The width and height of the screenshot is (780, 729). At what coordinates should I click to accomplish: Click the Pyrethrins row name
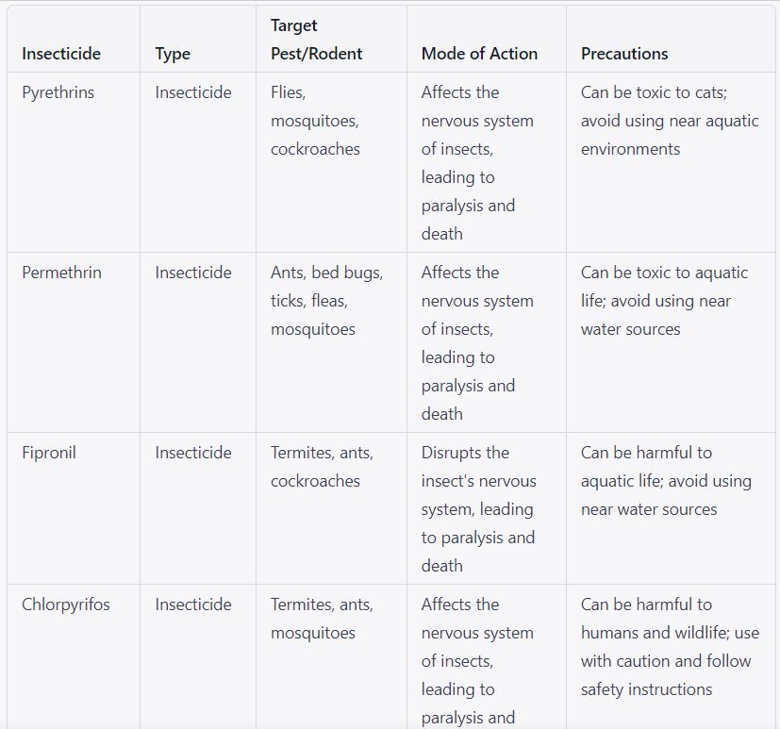click(x=58, y=92)
